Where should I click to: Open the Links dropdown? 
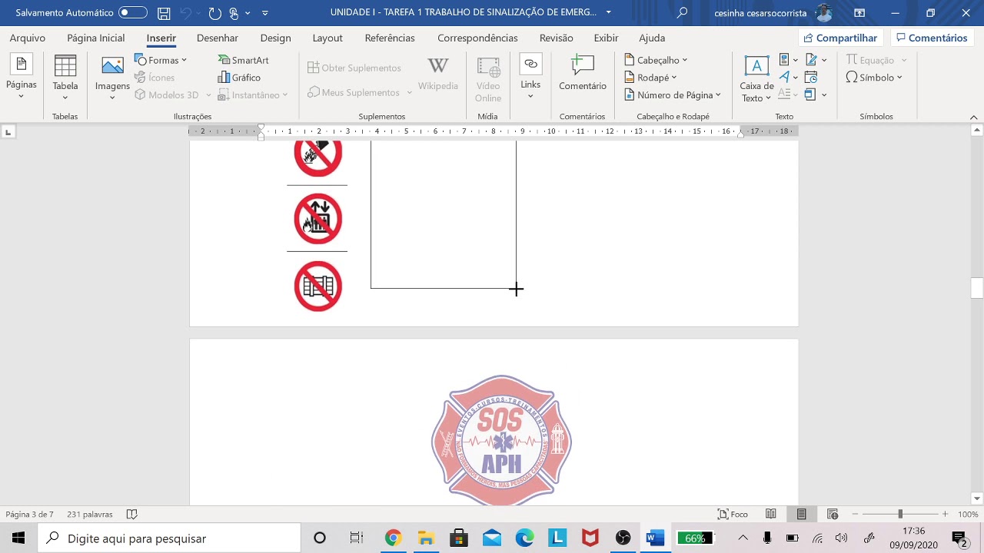point(530,77)
